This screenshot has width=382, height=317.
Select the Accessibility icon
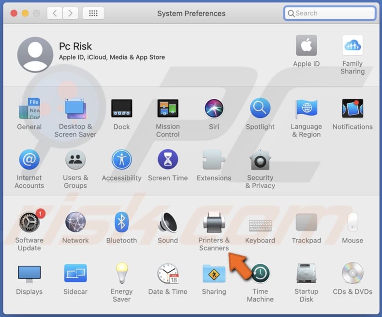point(121,160)
